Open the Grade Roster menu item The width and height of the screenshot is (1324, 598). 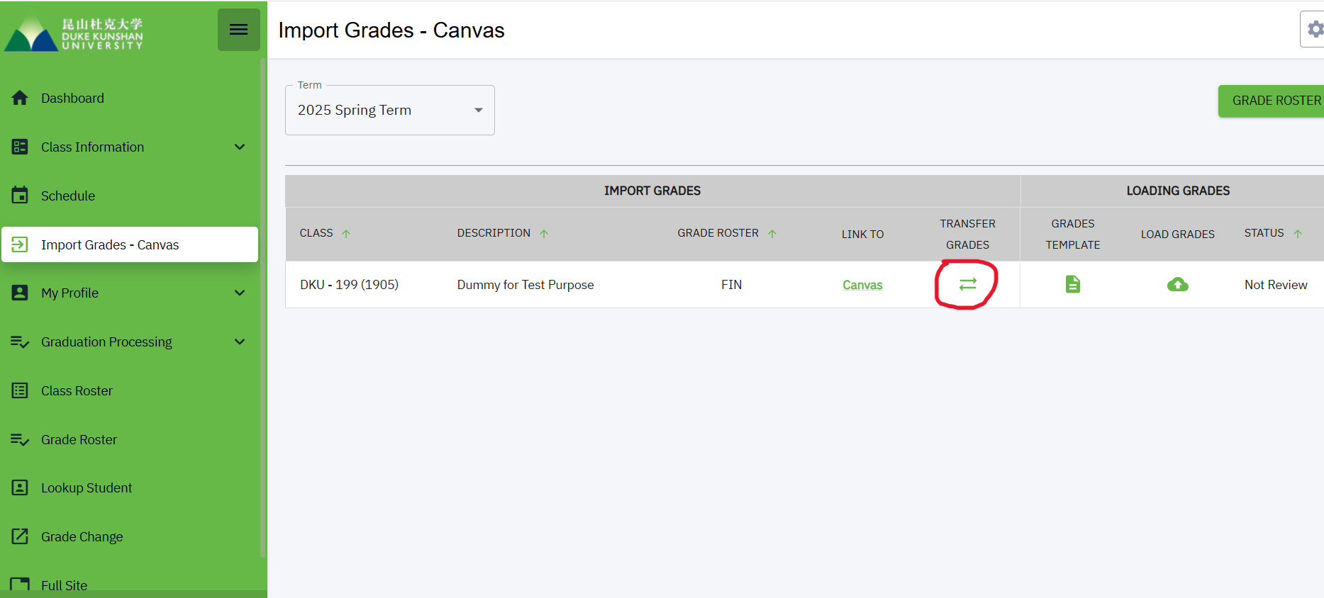point(79,439)
